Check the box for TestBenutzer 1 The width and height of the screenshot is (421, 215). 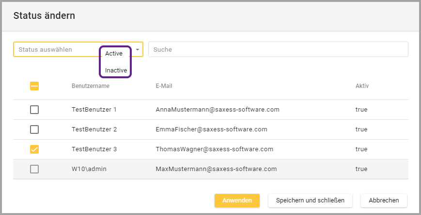point(34,110)
